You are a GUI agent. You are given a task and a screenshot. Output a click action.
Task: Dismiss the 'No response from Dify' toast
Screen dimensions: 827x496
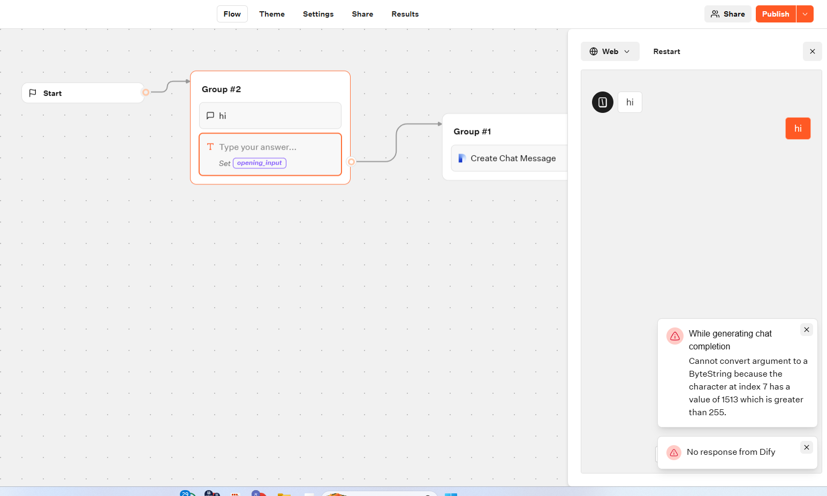click(807, 447)
